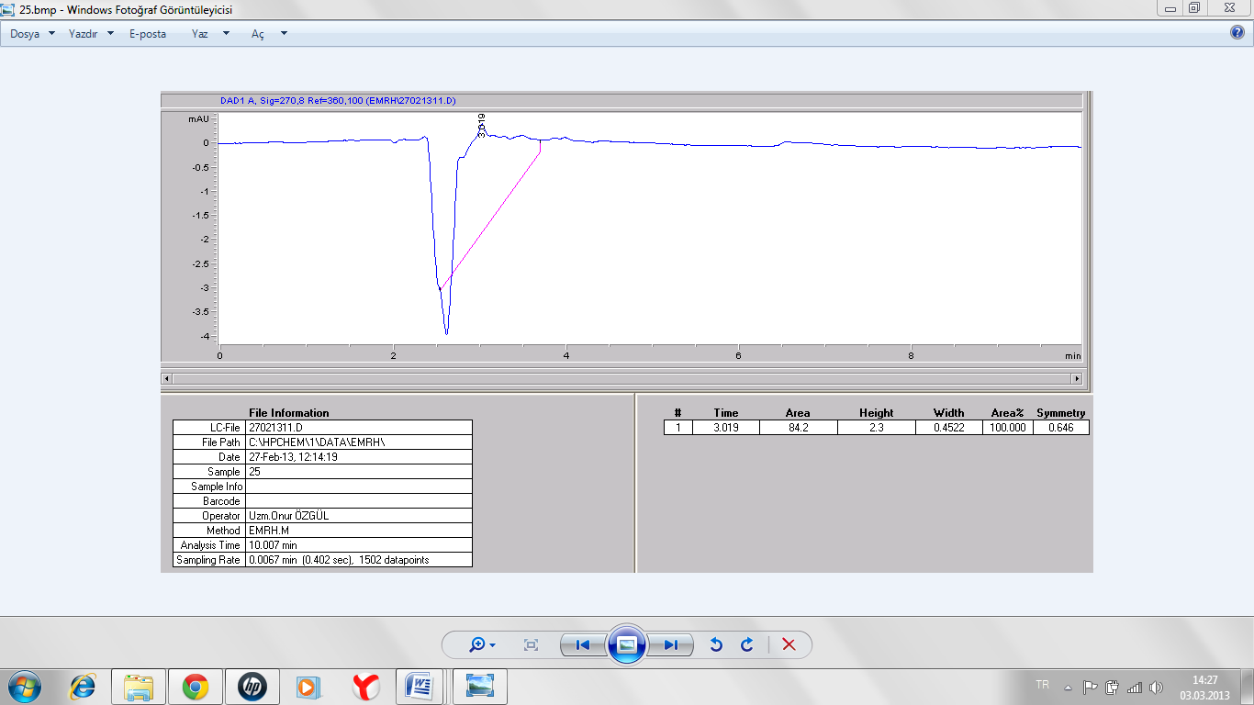
Task: Open the E-posta menu item
Action: pyautogui.click(x=148, y=34)
